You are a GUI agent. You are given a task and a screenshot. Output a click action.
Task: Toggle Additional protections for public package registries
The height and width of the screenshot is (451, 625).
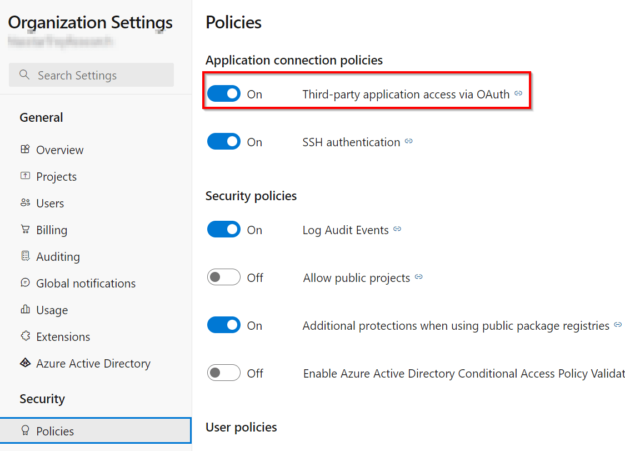[224, 325]
